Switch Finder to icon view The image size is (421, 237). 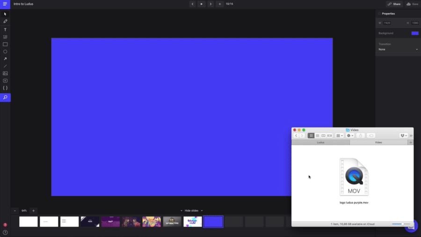(x=311, y=136)
